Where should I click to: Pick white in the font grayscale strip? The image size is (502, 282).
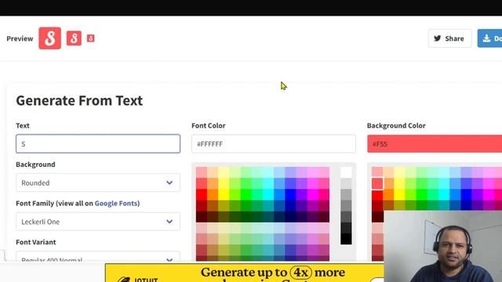pyautogui.click(x=346, y=172)
